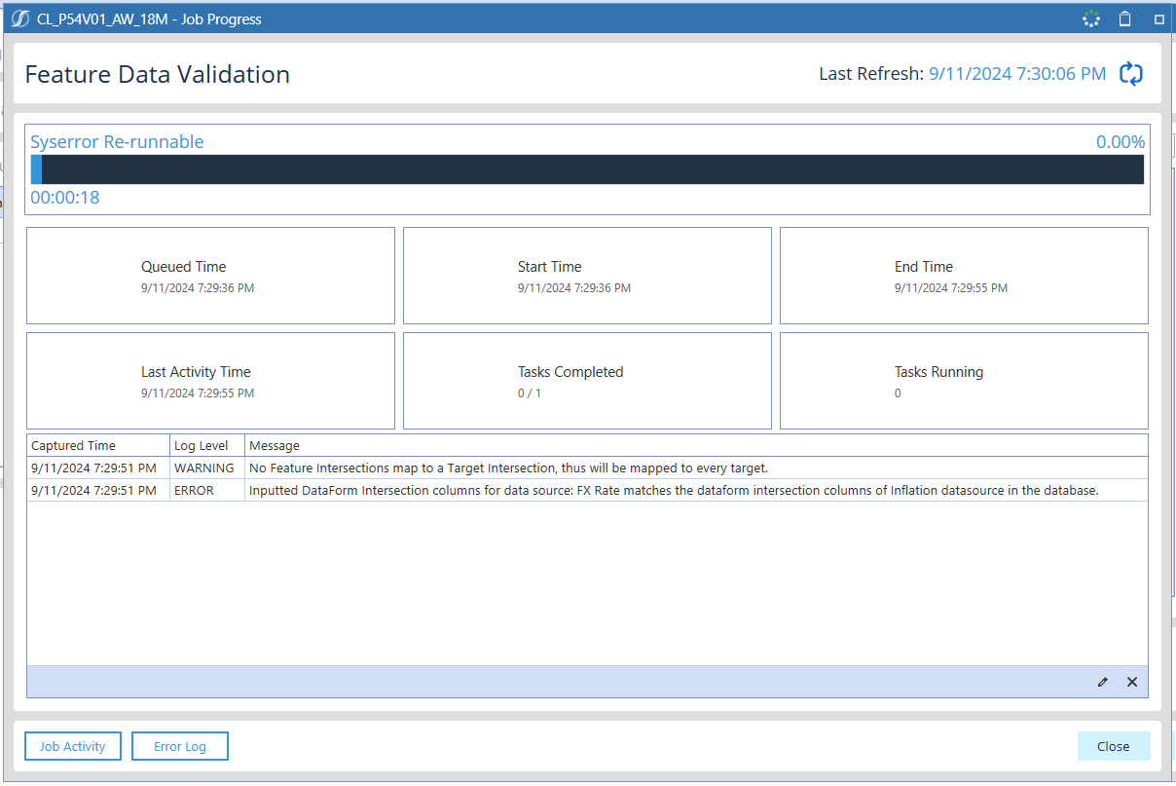Close the Job Progress dialog

coord(1113,746)
